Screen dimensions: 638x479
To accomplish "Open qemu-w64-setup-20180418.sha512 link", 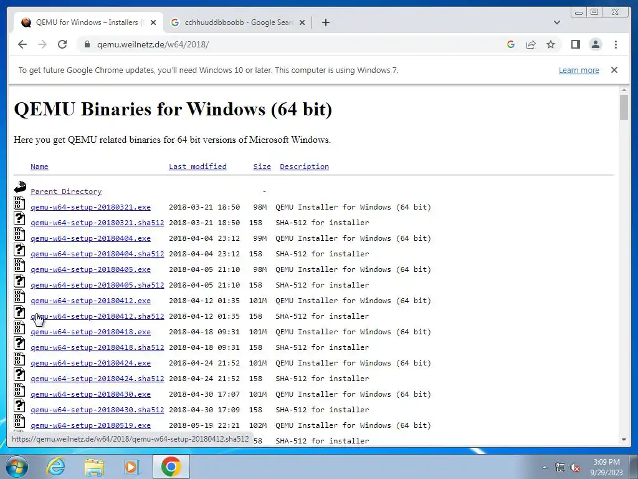I will click(x=97, y=347).
